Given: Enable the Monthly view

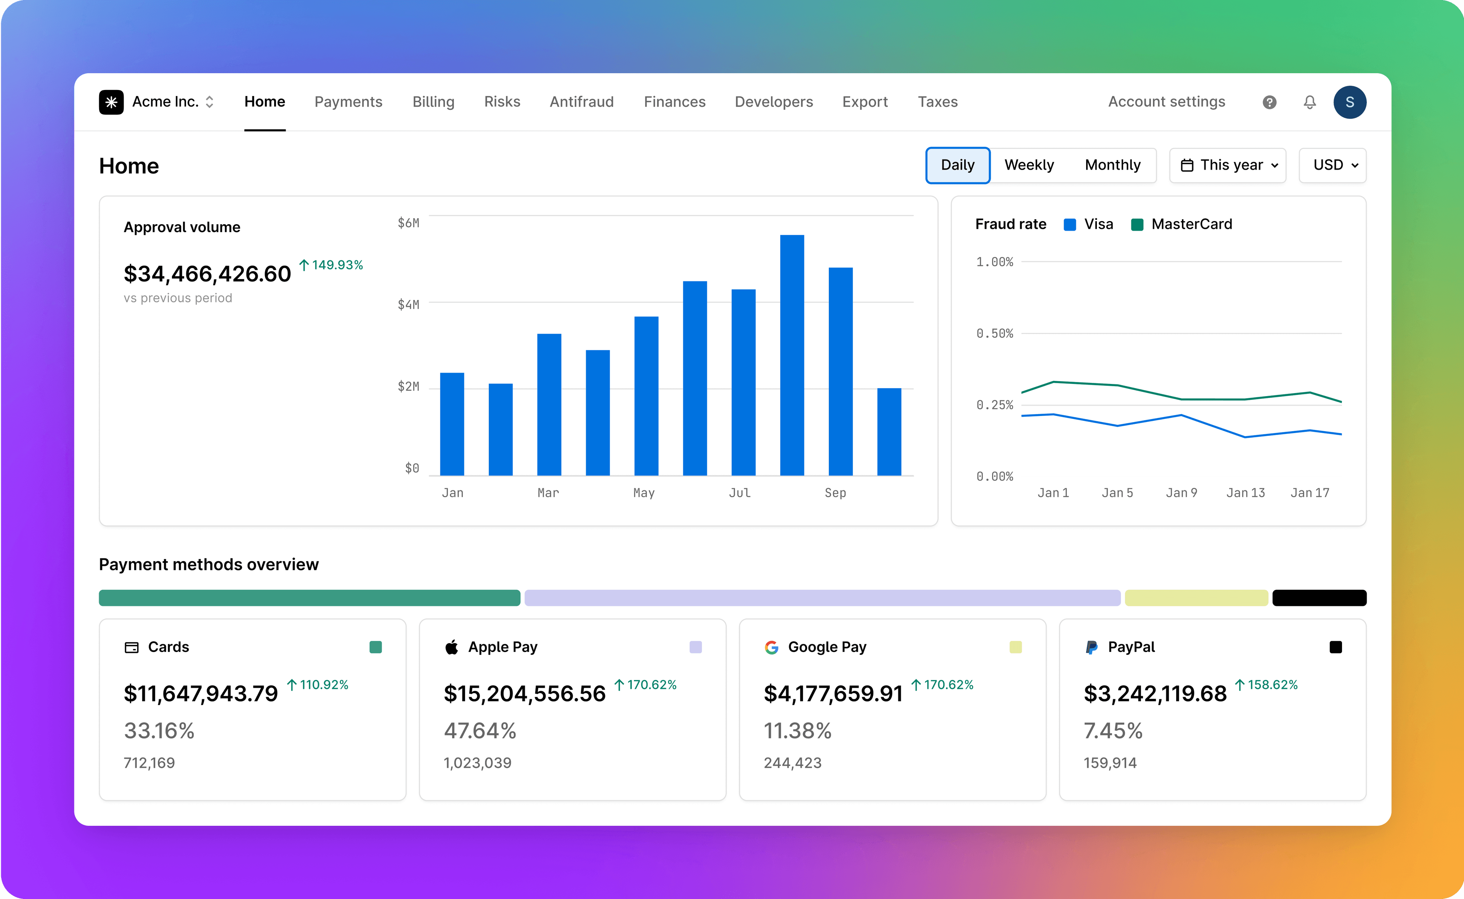Looking at the screenshot, I should 1112,165.
